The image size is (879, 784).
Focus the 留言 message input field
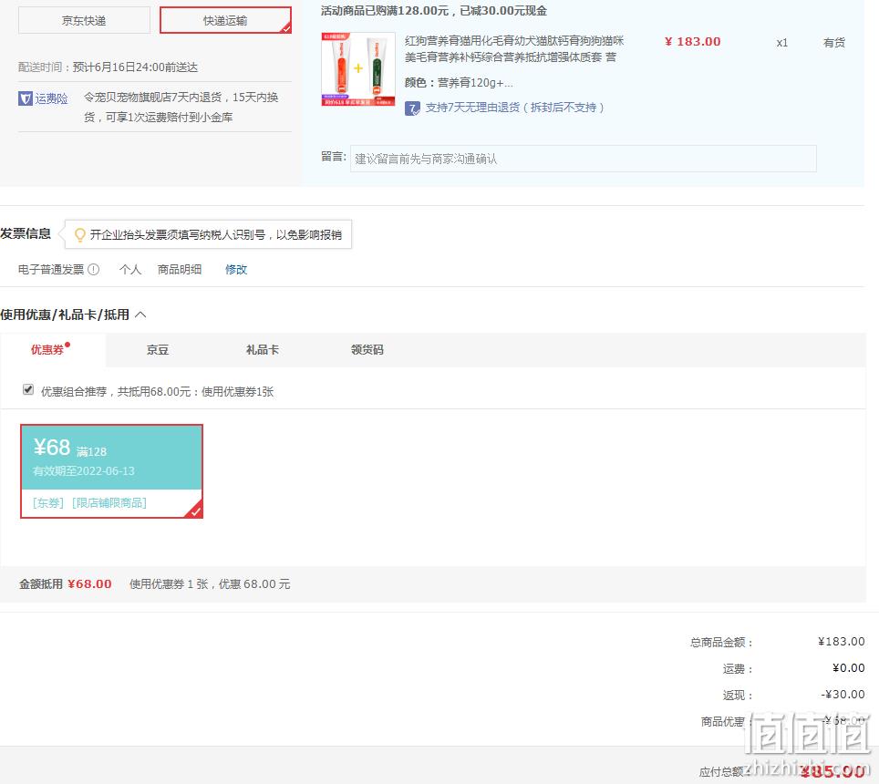[583, 159]
